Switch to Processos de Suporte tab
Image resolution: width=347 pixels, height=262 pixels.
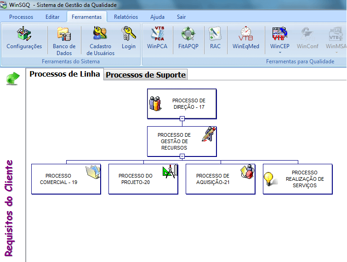coord(146,75)
